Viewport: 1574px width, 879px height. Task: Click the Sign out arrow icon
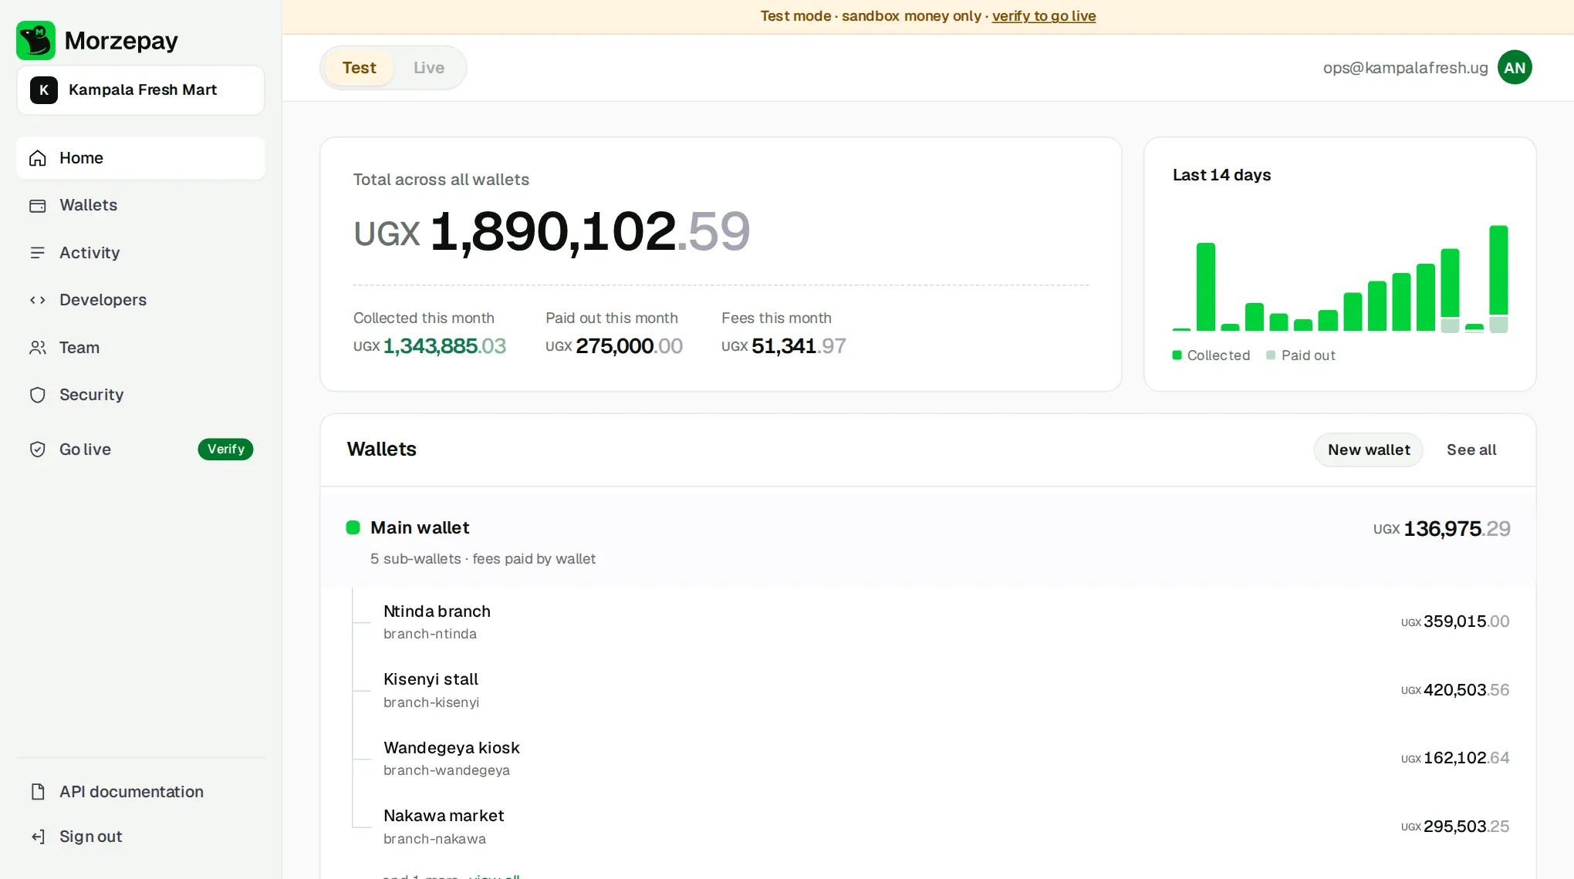click(38, 837)
